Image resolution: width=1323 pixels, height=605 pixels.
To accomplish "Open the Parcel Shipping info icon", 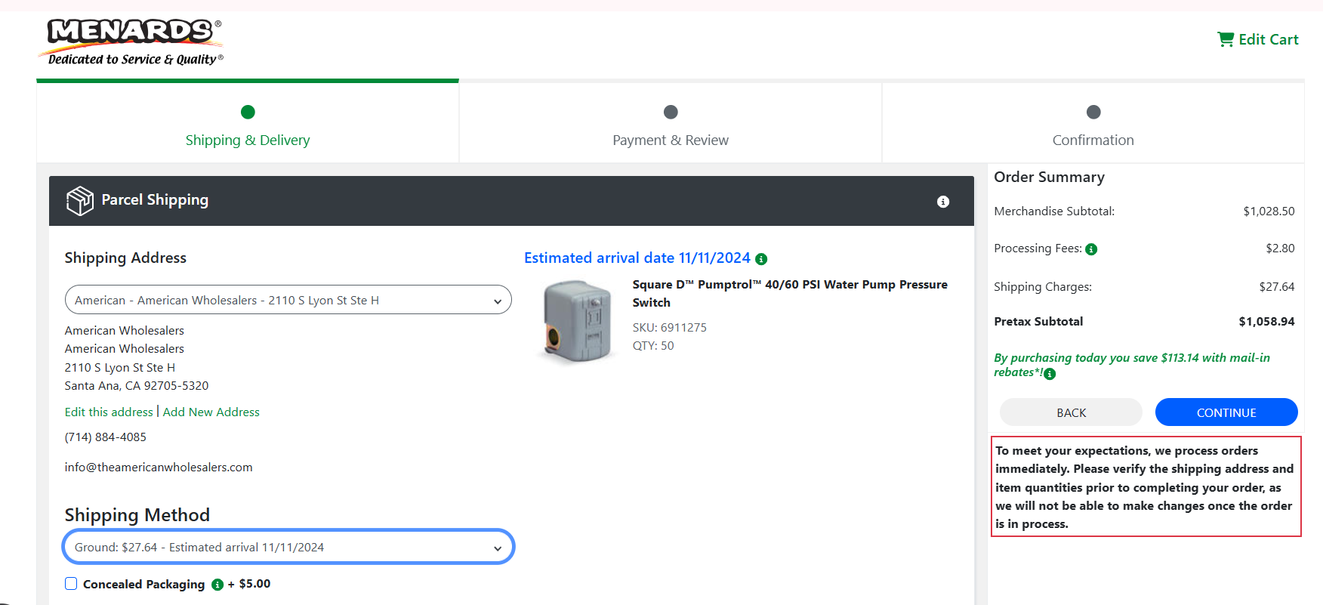I will pos(943,202).
